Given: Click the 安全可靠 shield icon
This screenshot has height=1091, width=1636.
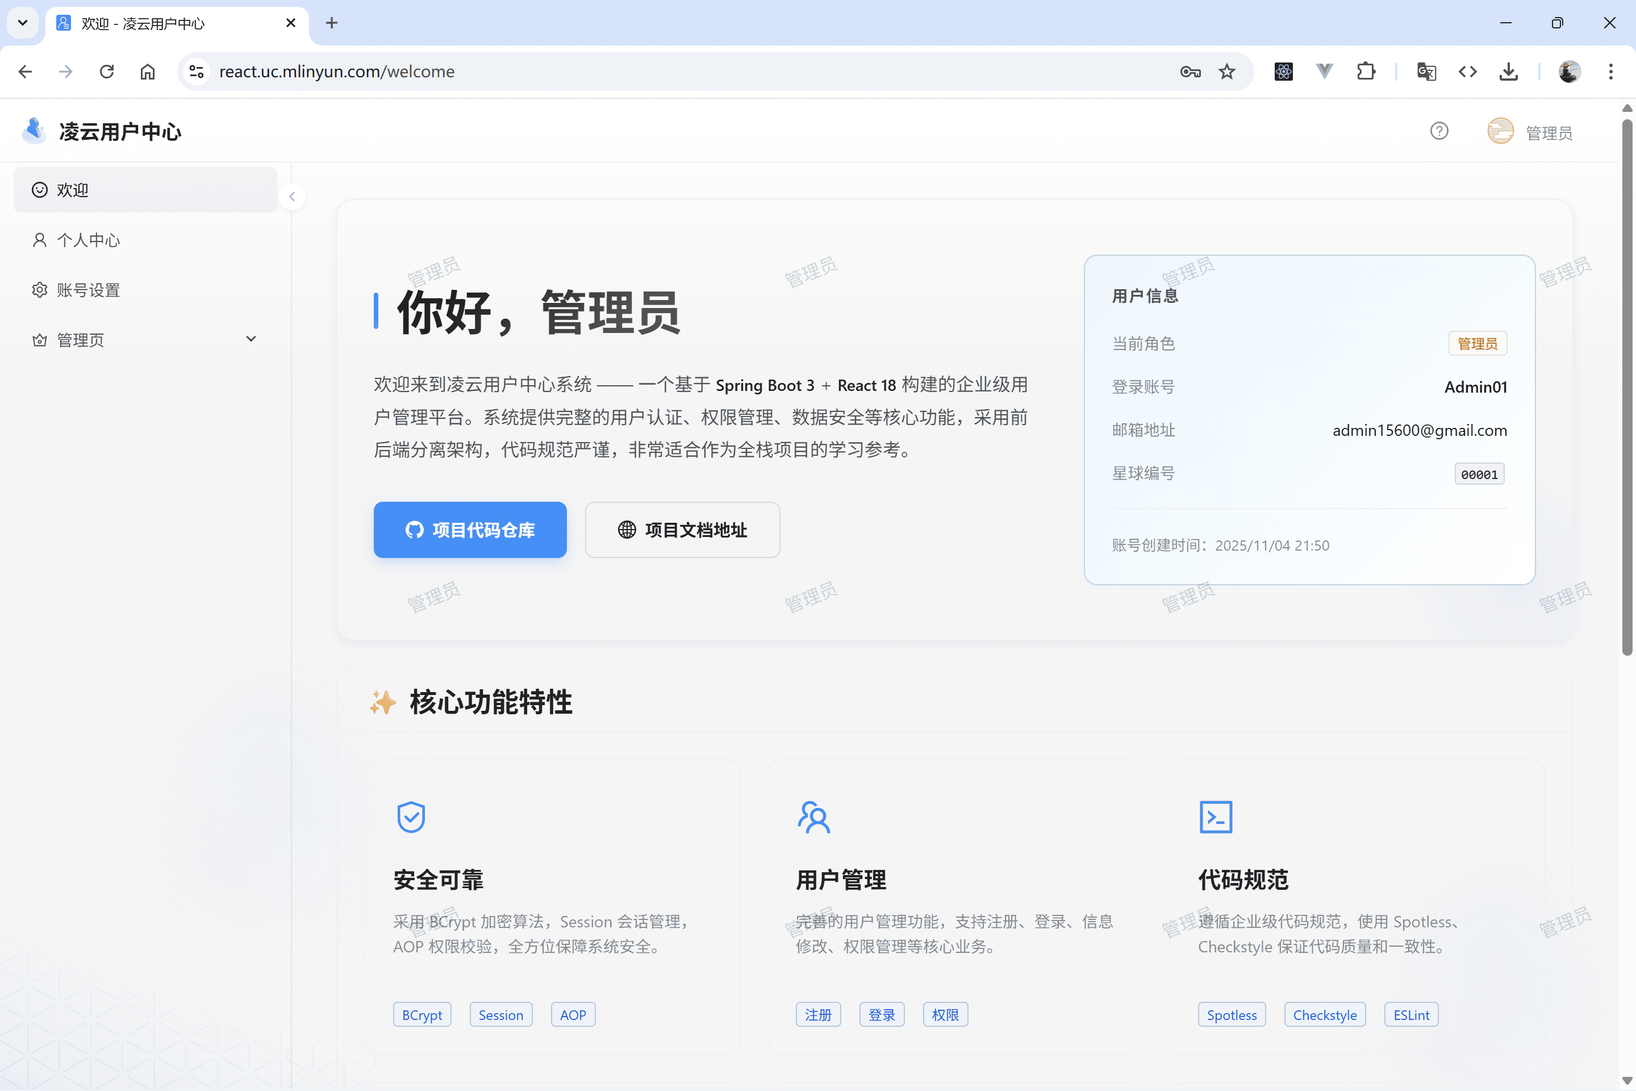Looking at the screenshot, I should (411, 817).
